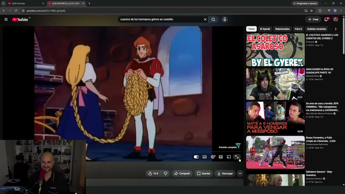This screenshot has height=194, width=345.
Task: Click the Compartir button
Action: point(182,174)
